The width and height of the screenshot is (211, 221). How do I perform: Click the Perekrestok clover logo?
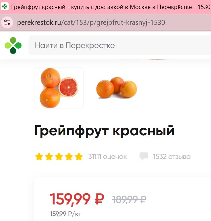pyautogui.click(x=13, y=45)
